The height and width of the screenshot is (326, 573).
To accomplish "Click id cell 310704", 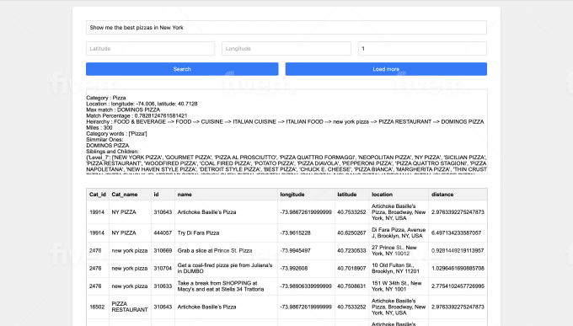I will 163,268.
